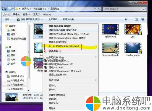Viewport: 152px width, 111px height.
Task: Expand the 发送到(N) submenu
Action: tap(96, 80)
